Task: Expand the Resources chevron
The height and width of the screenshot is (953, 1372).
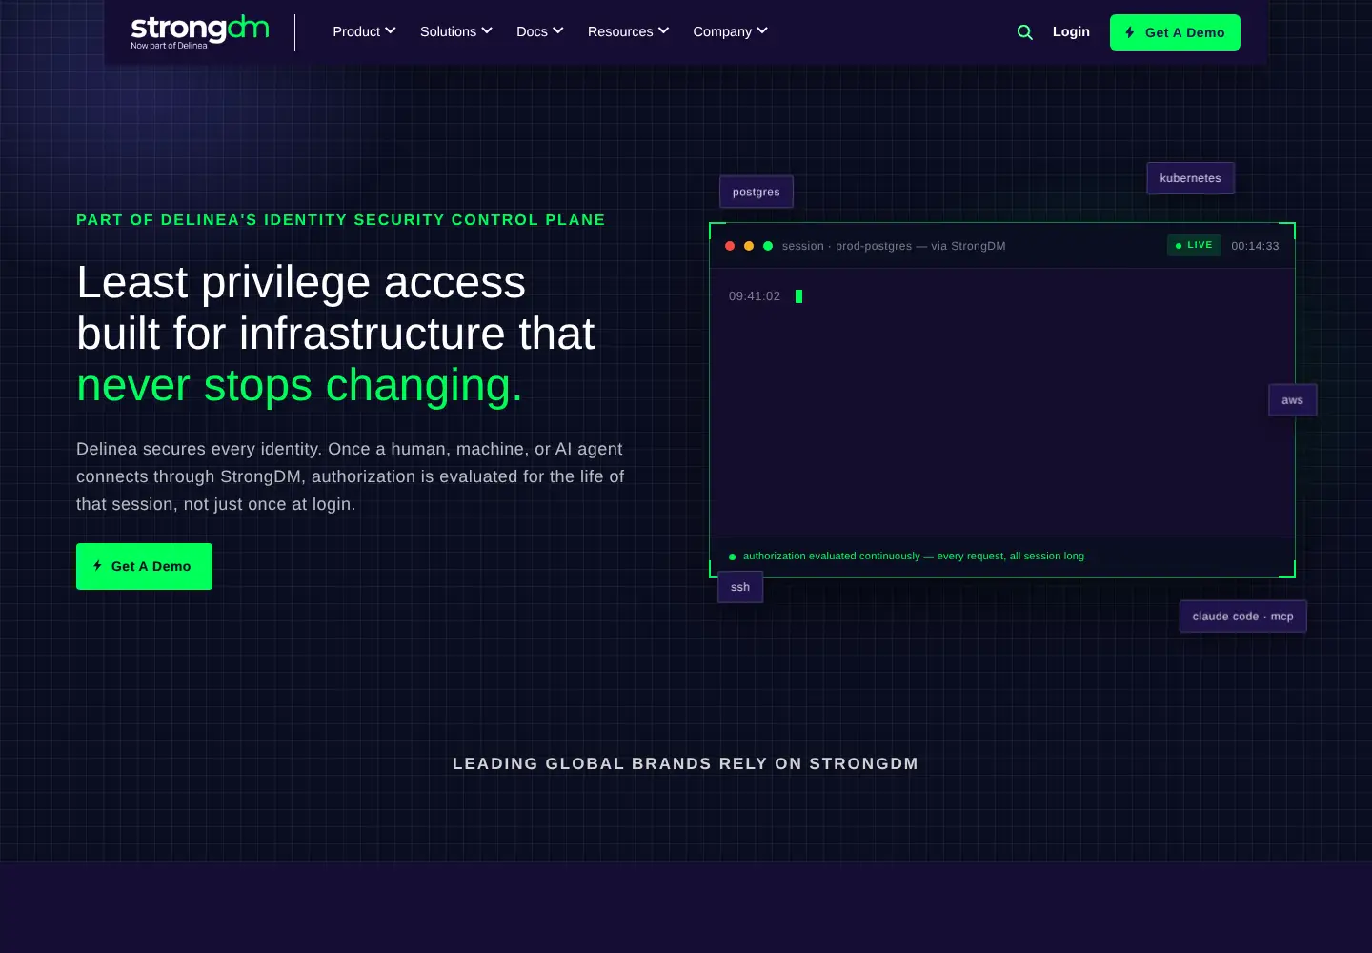Action: 664,30
